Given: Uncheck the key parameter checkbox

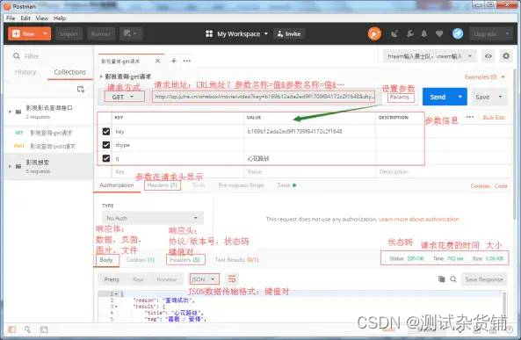Looking at the screenshot, I should (x=106, y=132).
